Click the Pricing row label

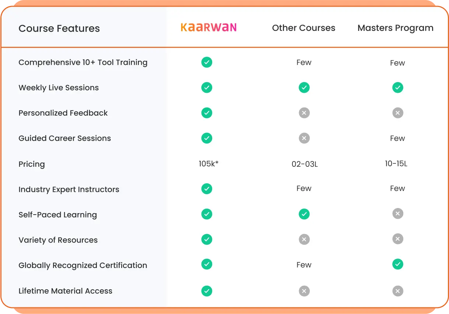click(x=32, y=164)
